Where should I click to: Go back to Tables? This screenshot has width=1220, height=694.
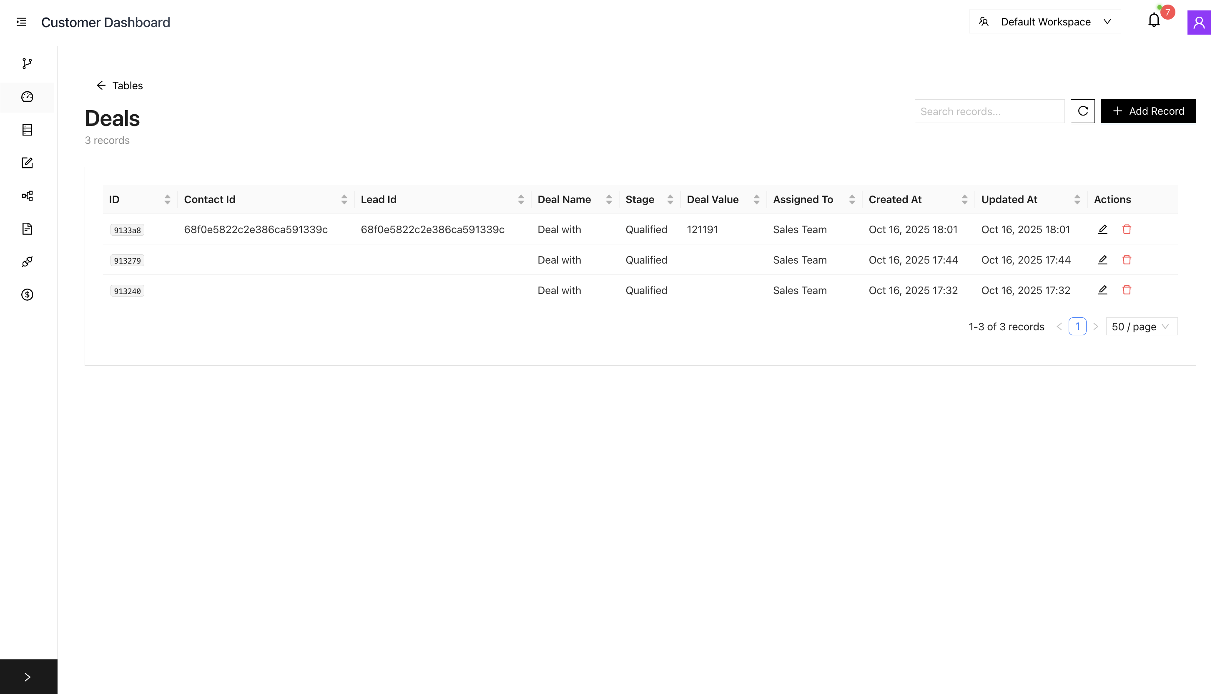(x=120, y=86)
